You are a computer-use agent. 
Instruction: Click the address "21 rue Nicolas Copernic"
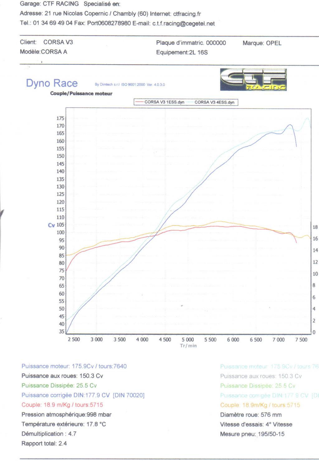(x=77, y=14)
